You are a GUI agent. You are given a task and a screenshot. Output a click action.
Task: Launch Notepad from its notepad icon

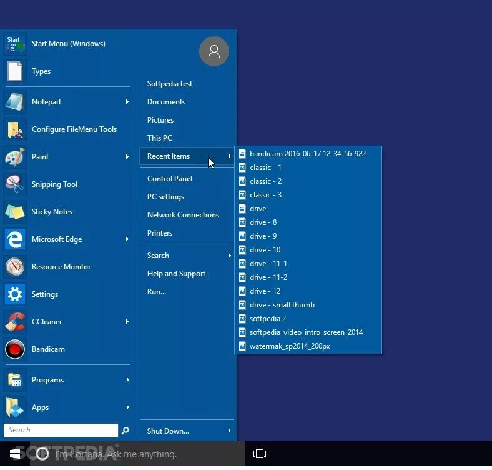[15, 102]
